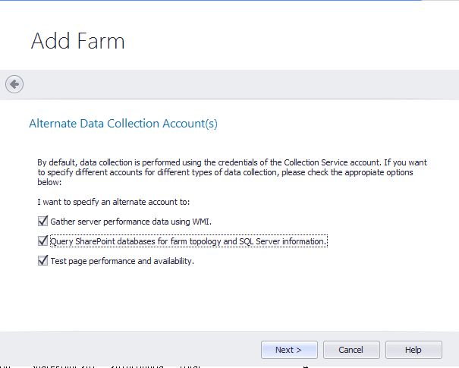This screenshot has width=459, height=368.
Task: Click the blank white area below the checkboxes
Action: (228, 300)
